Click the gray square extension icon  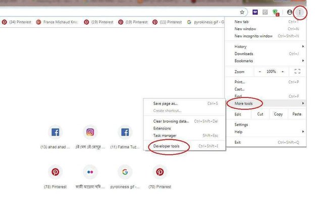point(265,12)
